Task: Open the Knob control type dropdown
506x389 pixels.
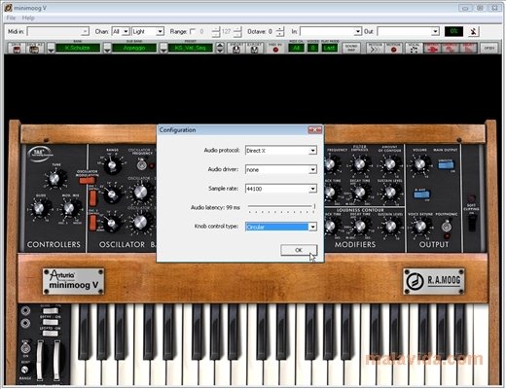Action: click(x=281, y=227)
